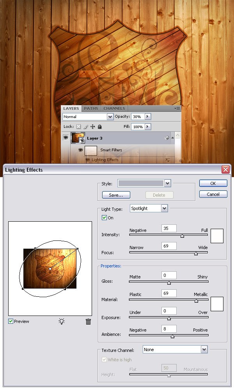The height and width of the screenshot is (391, 234).
Task: Click the Layer 3 thumbnail
Action: pyautogui.click(x=78, y=138)
